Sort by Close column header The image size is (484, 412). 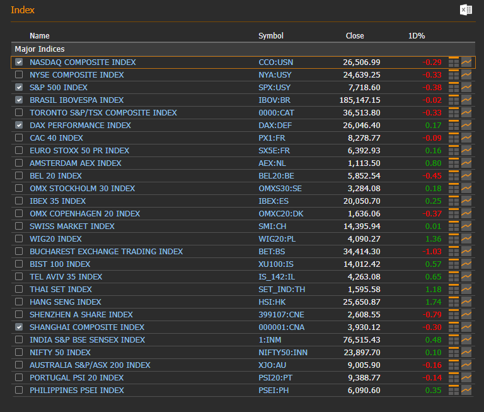pyautogui.click(x=355, y=36)
